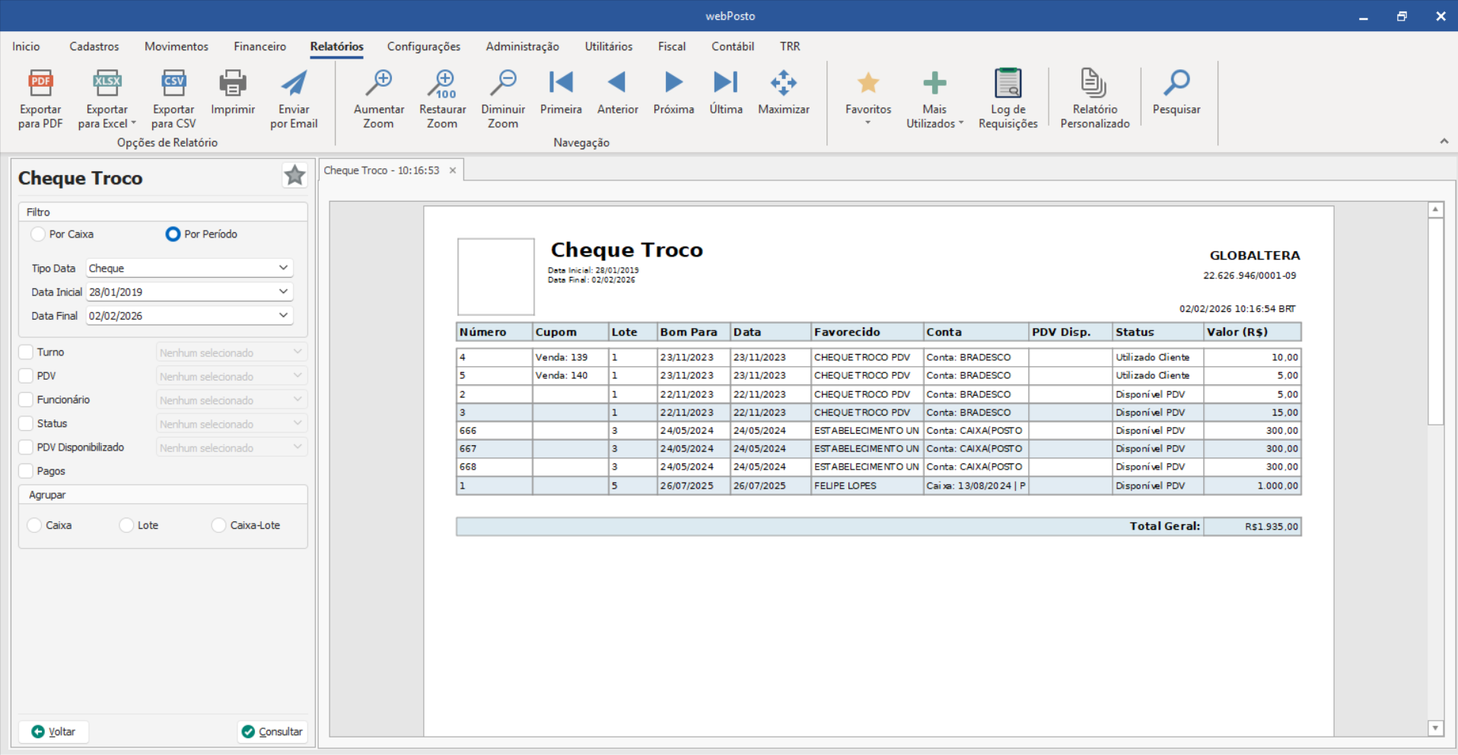Mark Cheque Troco as favorite star
1458x755 pixels.
point(294,176)
